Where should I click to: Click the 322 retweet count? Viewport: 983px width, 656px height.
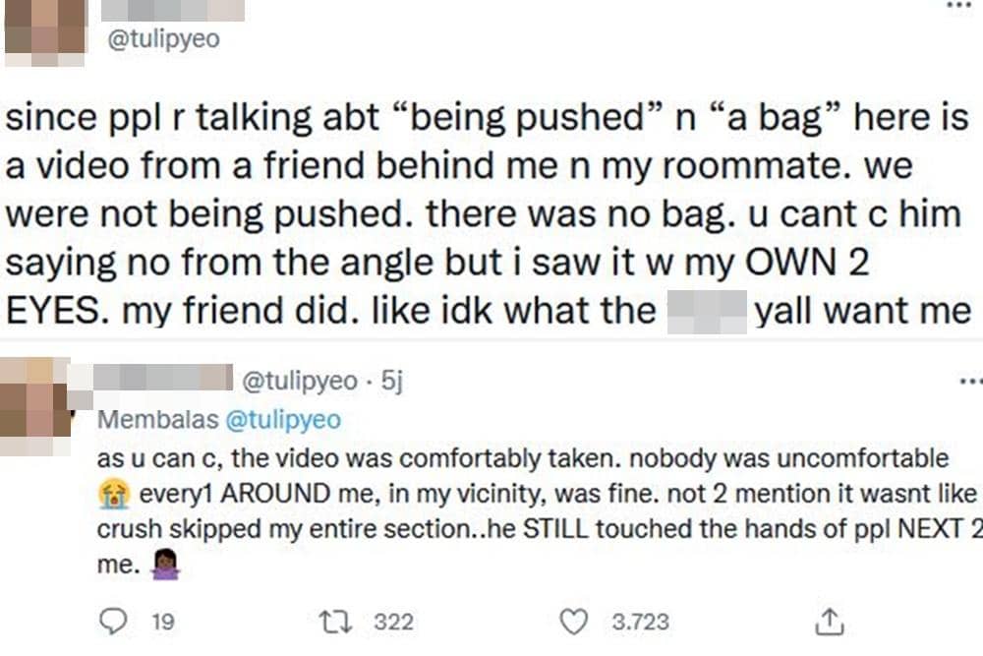[x=393, y=621]
